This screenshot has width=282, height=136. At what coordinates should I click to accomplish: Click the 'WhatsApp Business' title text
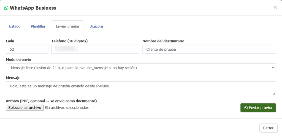pyautogui.click(x=33, y=8)
